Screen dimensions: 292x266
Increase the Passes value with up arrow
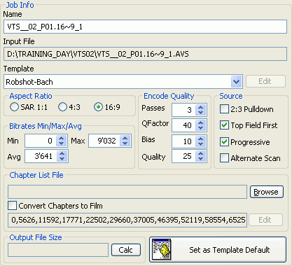[x=201, y=107]
